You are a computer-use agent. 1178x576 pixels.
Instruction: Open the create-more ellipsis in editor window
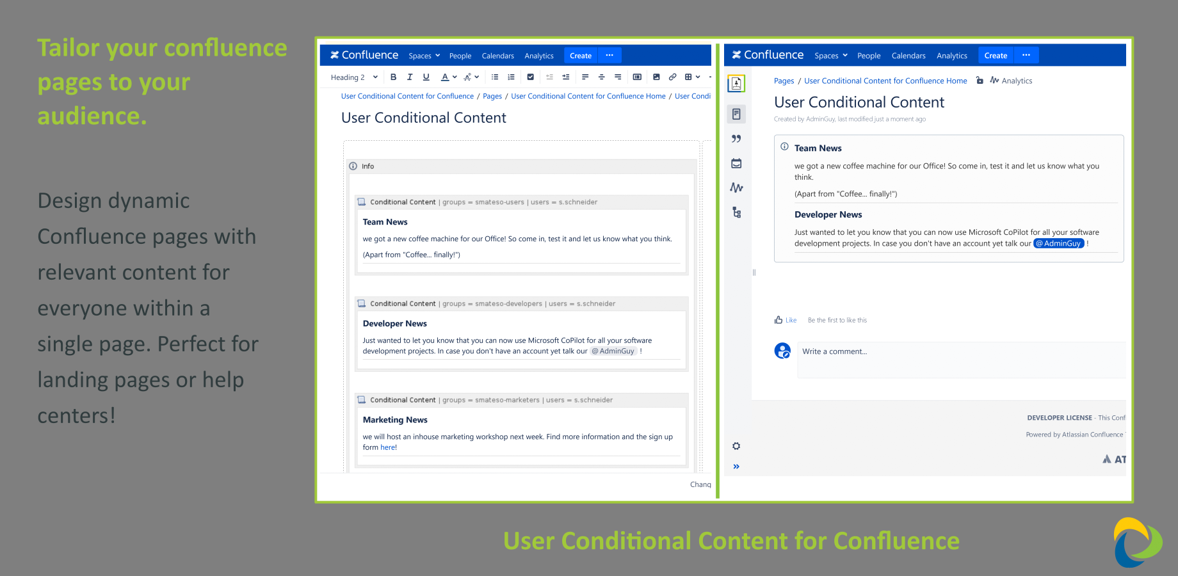click(x=609, y=56)
